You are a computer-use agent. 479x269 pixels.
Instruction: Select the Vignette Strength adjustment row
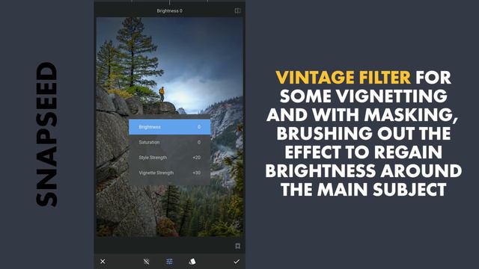click(170, 173)
